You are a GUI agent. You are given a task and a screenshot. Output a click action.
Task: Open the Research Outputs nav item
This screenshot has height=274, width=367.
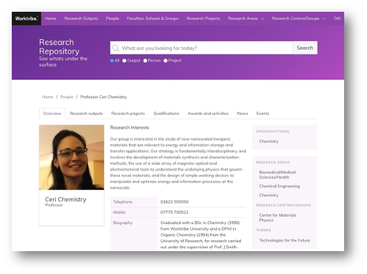point(81,18)
